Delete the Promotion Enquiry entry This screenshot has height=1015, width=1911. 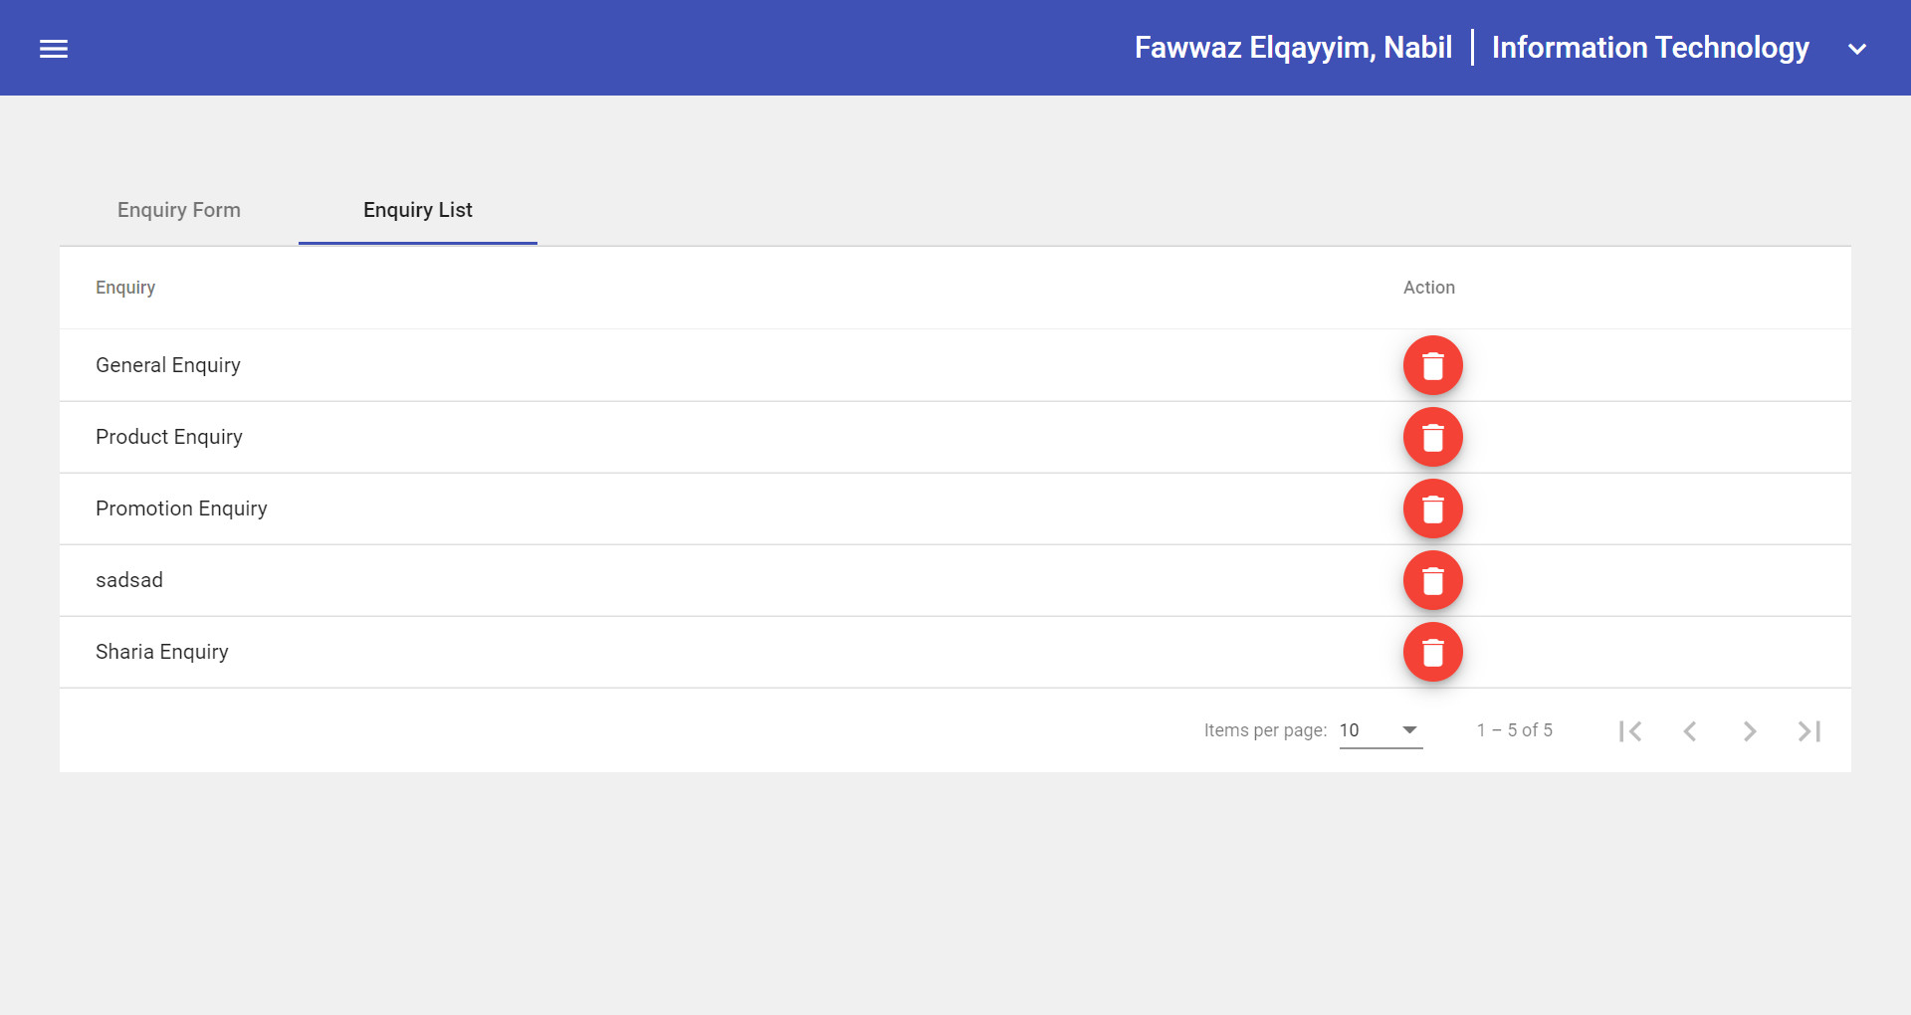pos(1432,508)
